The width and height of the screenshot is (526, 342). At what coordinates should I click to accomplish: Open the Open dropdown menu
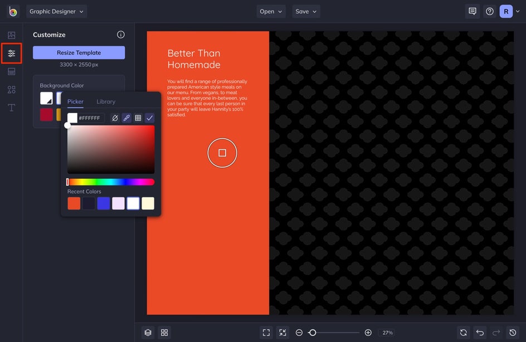271,11
